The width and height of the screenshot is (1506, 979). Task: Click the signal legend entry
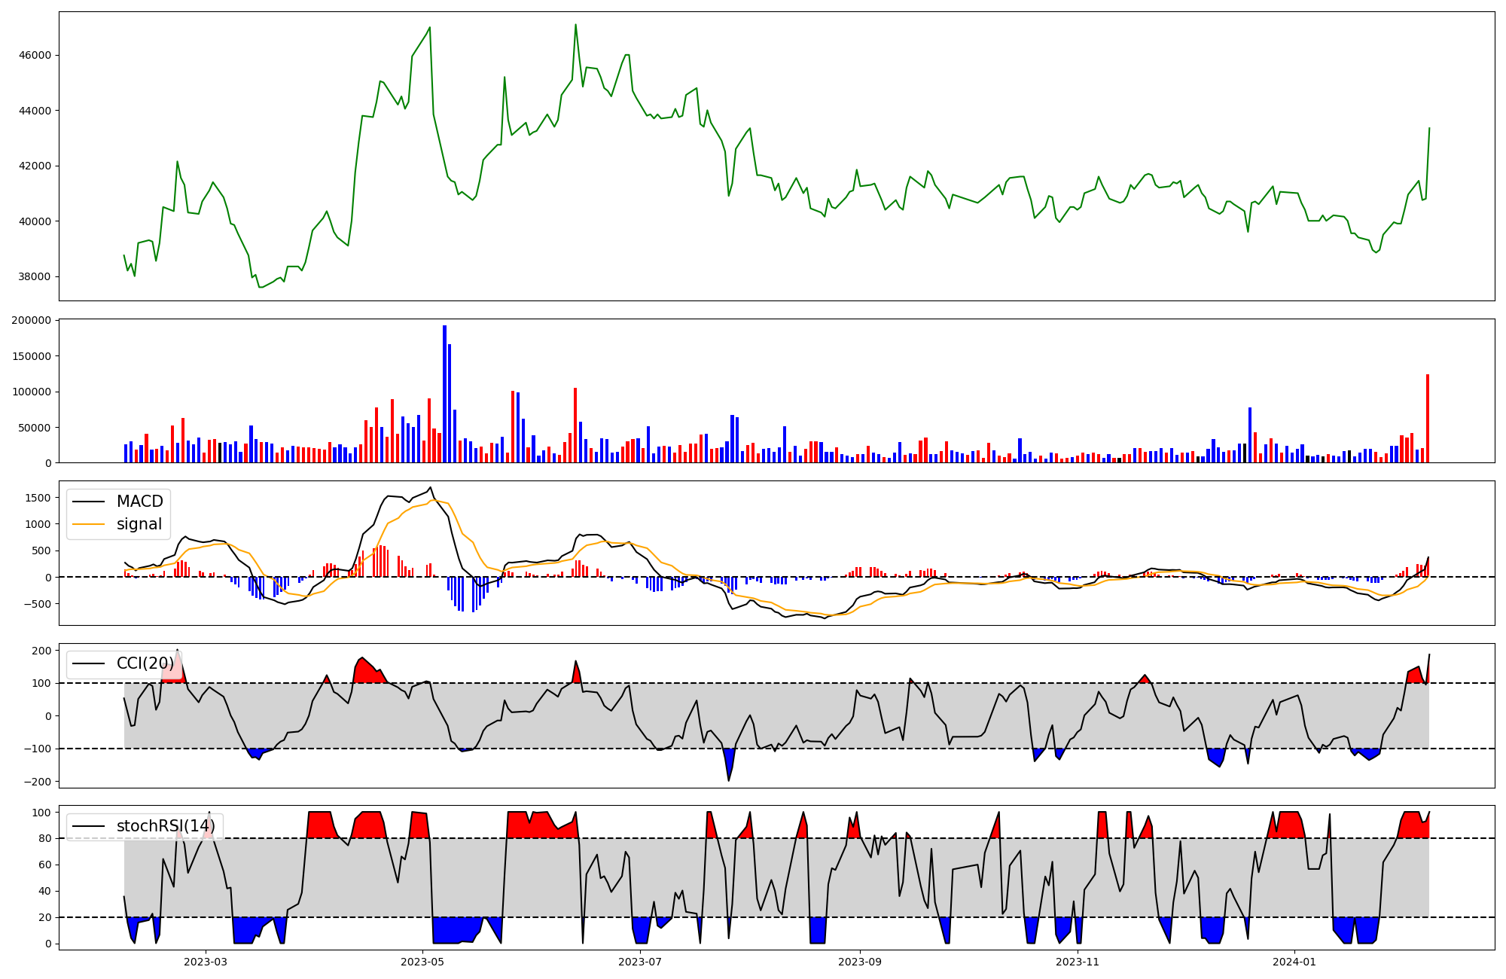(x=139, y=524)
